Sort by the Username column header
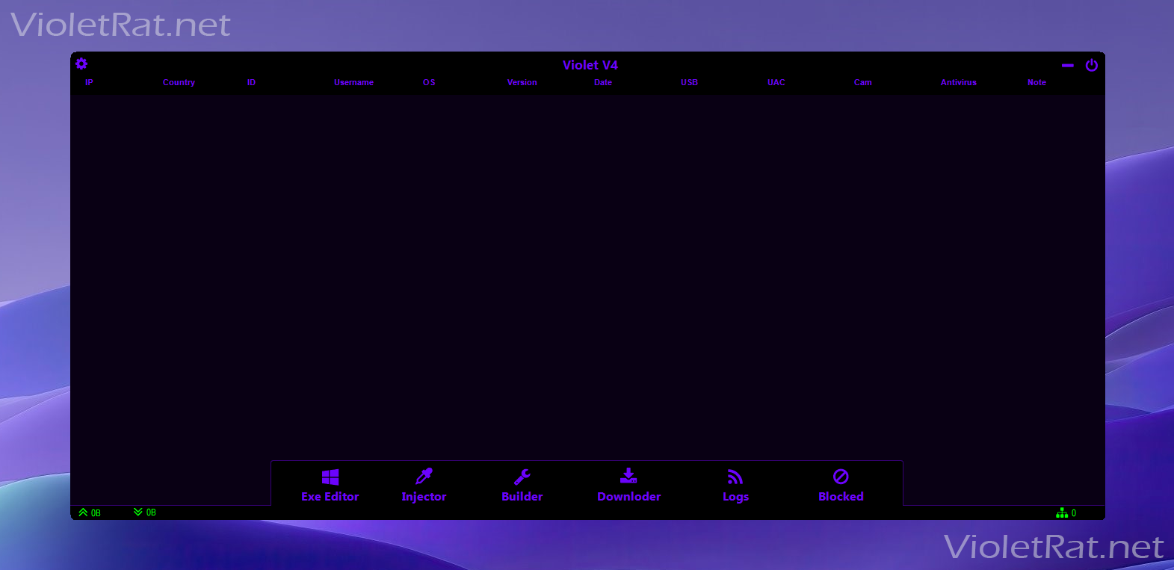 (x=353, y=82)
